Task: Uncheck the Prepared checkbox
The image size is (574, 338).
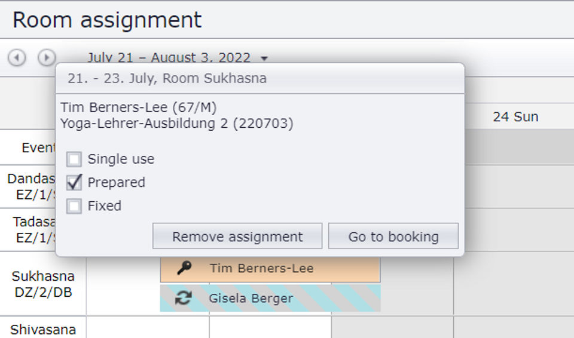Action: [74, 183]
